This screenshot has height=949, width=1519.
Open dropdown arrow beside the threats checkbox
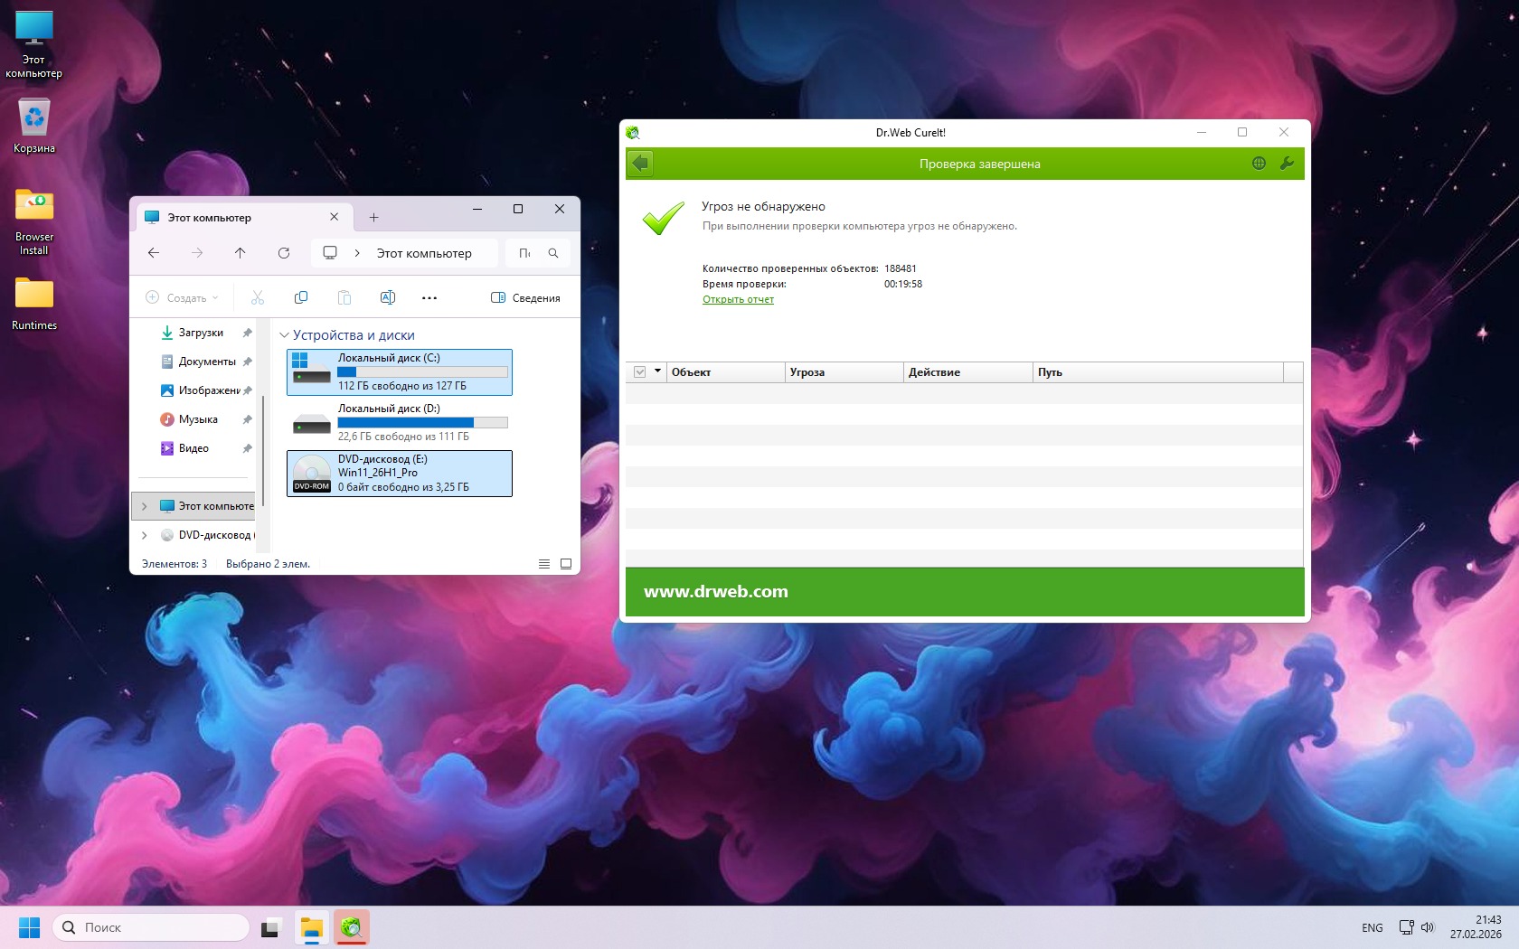click(657, 371)
